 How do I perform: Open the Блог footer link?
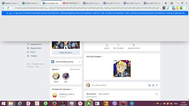click(x=29, y=64)
